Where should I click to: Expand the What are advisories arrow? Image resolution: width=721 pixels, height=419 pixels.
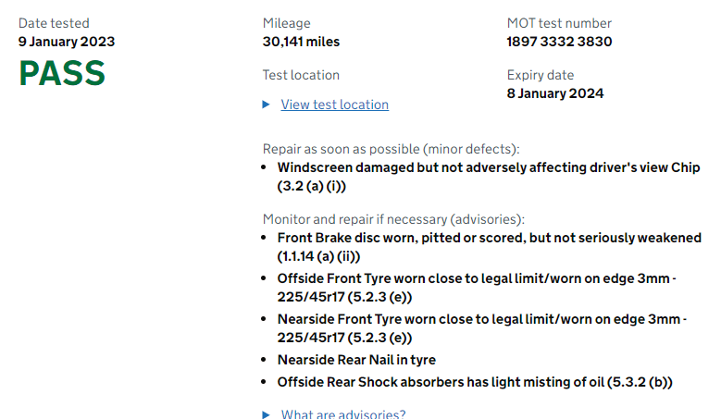pyautogui.click(x=266, y=414)
